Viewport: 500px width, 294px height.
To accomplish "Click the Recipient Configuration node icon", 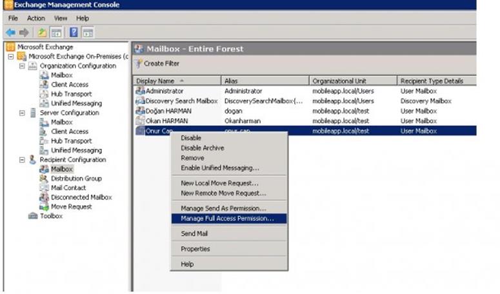I will pos(32,159).
